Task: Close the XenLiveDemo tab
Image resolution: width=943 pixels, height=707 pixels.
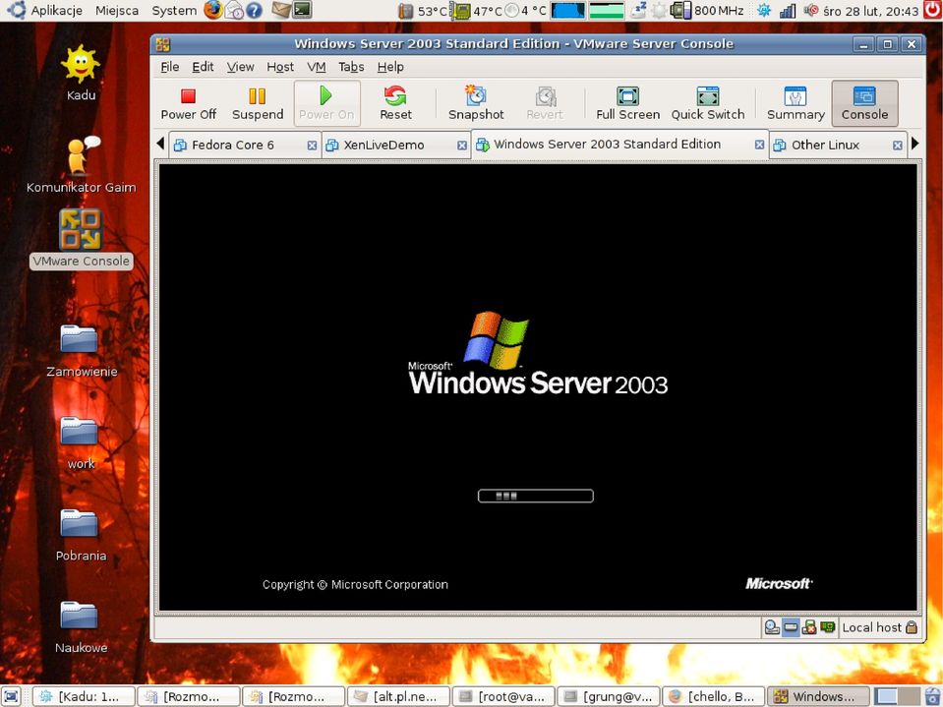Action: click(x=461, y=146)
